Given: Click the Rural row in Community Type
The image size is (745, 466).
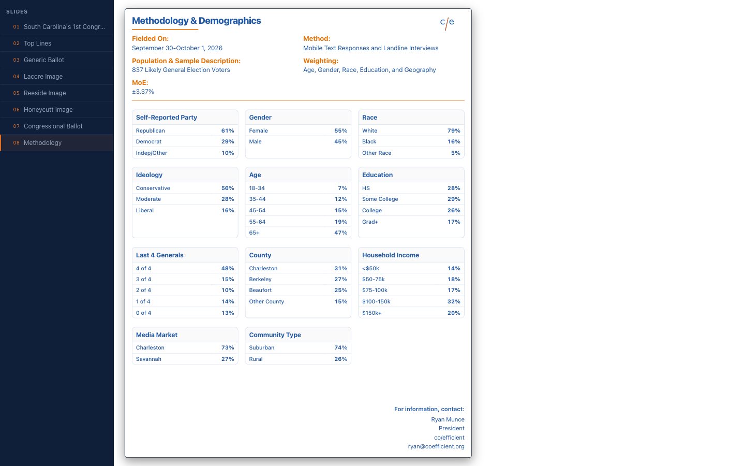Looking at the screenshot, I should pos(298,359).
